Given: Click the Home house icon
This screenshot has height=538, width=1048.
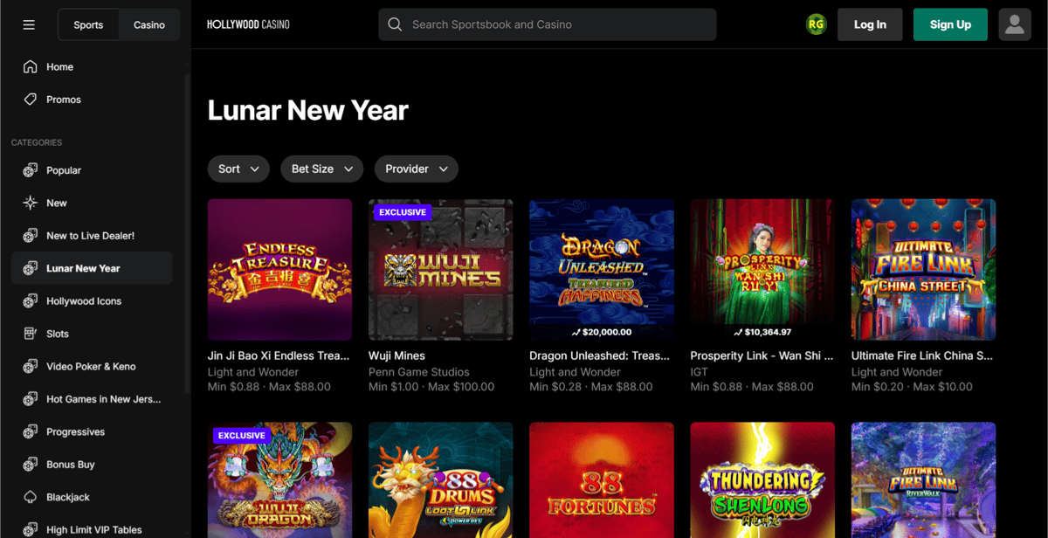Looking at the screenshot, I should point(31,67).
